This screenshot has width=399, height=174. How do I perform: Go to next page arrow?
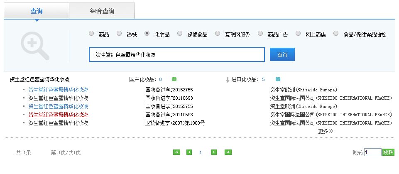click(x=214, y=152)
